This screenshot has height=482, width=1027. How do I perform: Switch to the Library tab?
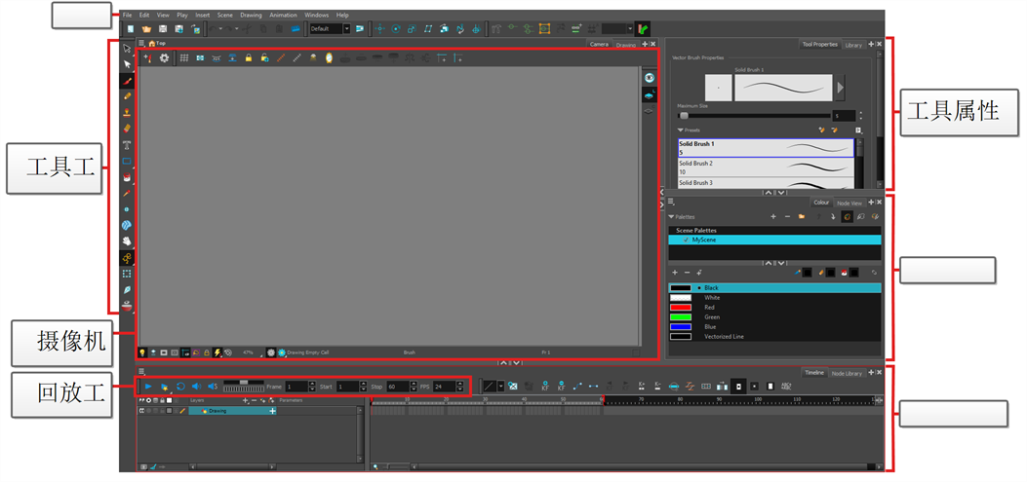(x=853, y=45)
